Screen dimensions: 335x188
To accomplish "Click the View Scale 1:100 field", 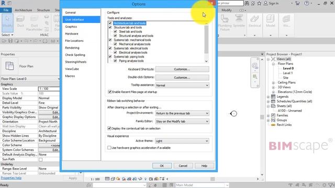I will click(x=49, y=89).
